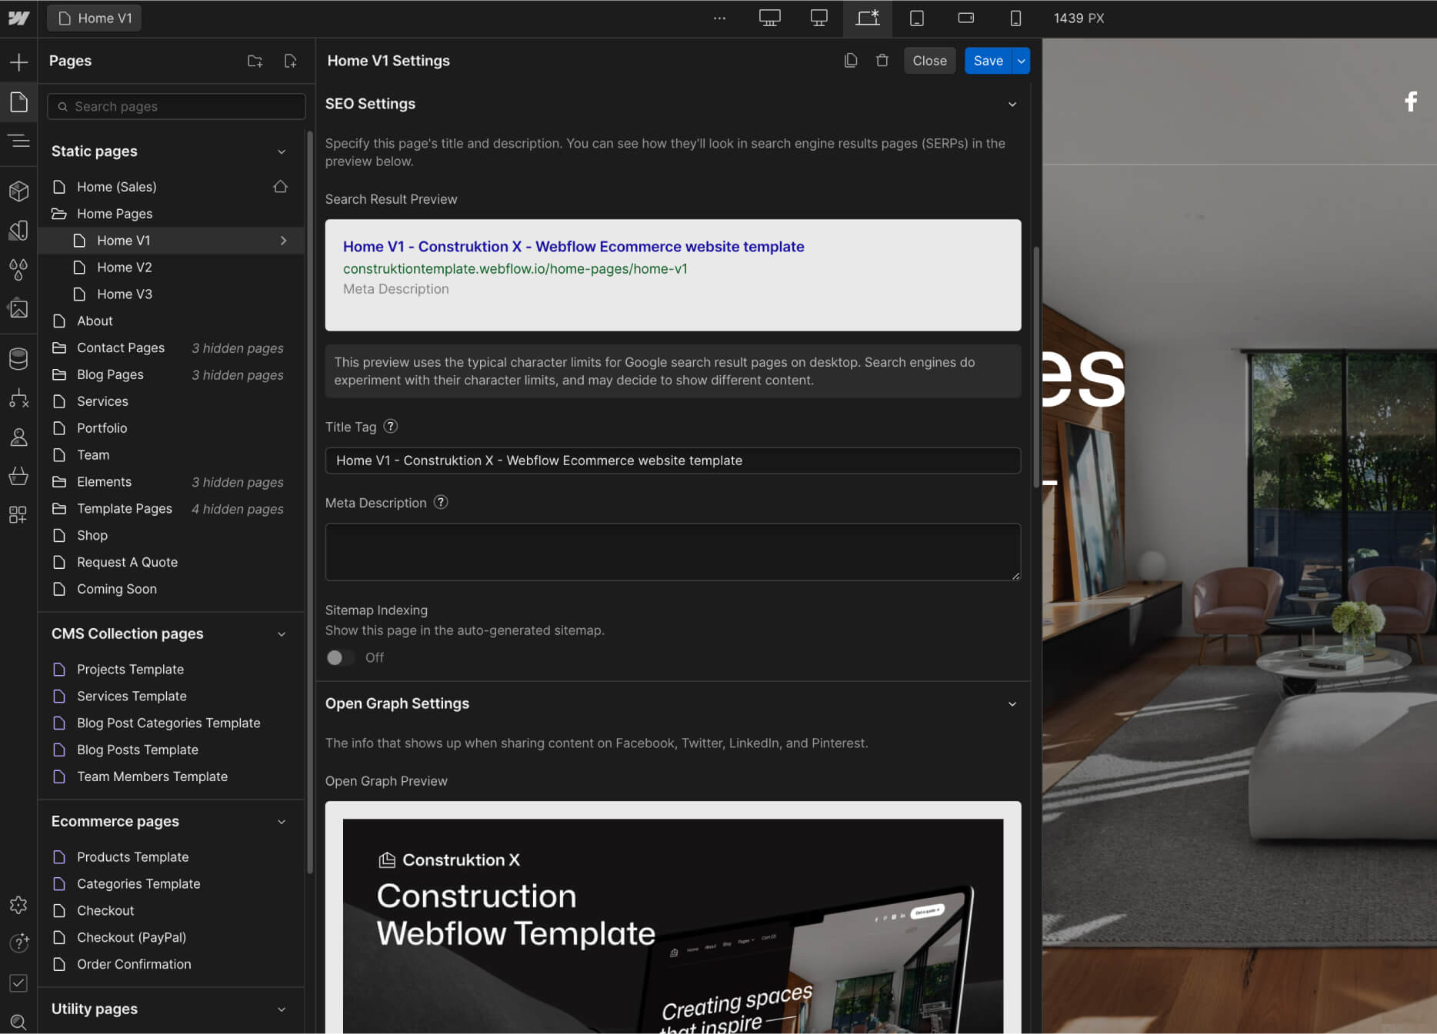Open the Assets panel
The height and width of the screenshot is (1034, 1437).
click(x=18, y=308)
